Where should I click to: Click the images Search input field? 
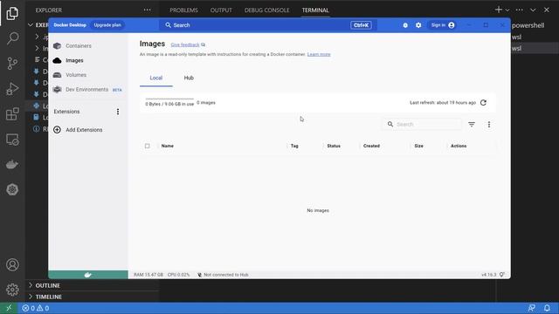click(x=423, y=124)
